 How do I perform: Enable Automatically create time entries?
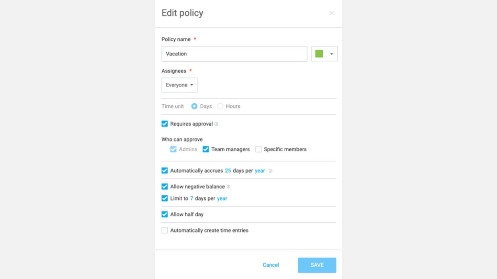[165, 230]
